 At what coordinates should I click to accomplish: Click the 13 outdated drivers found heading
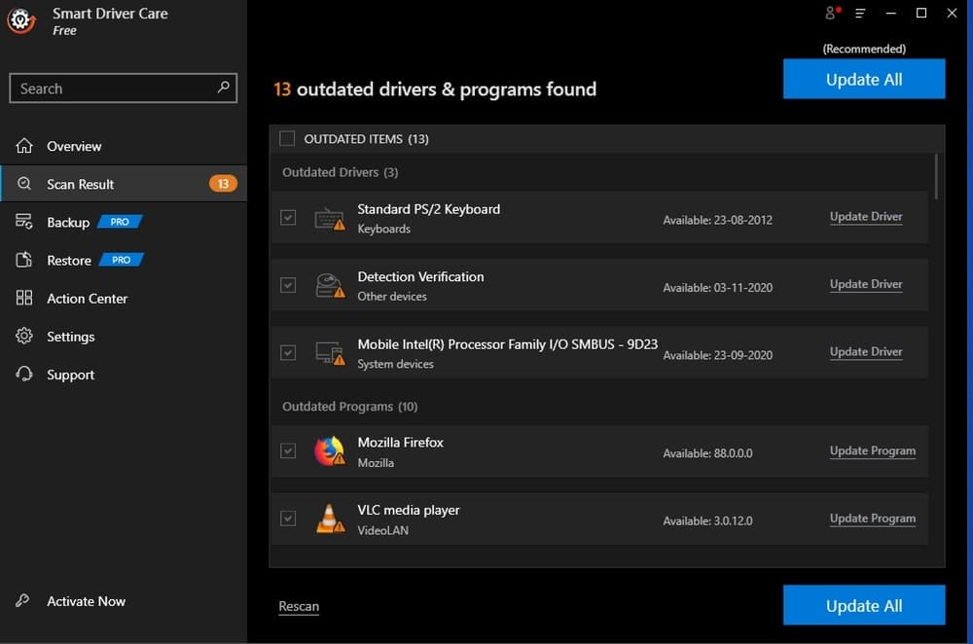click(x=434, y=89)
